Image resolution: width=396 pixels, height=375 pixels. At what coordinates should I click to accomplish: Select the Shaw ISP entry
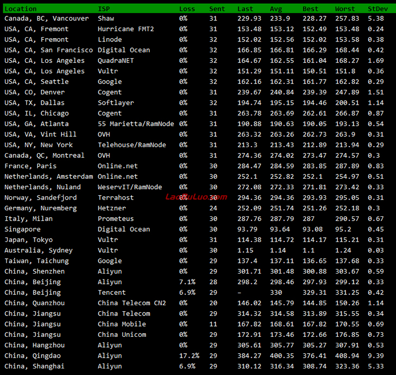click(106, 19)
